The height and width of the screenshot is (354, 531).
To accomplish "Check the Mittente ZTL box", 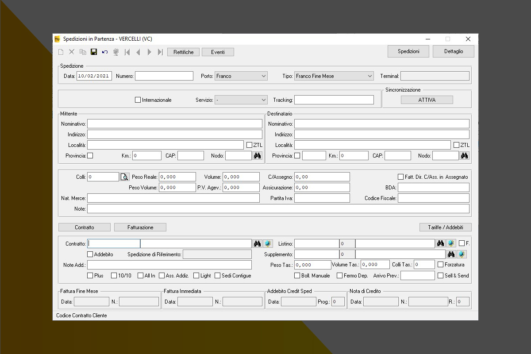I will click(x=250, y=145).
